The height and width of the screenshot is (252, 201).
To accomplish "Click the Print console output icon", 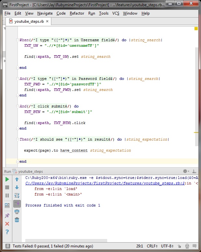I will [17, 212].
